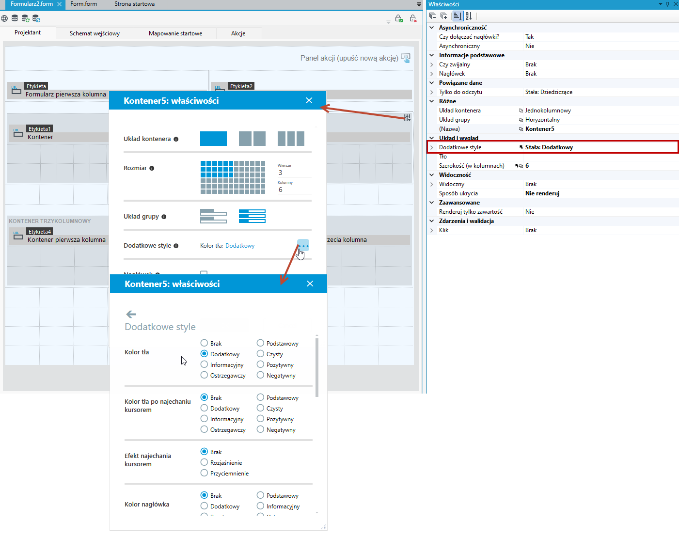Click the collapse-all icon in Właściwości toolbar
Screen dimensions: 679x538
point(433,16)
